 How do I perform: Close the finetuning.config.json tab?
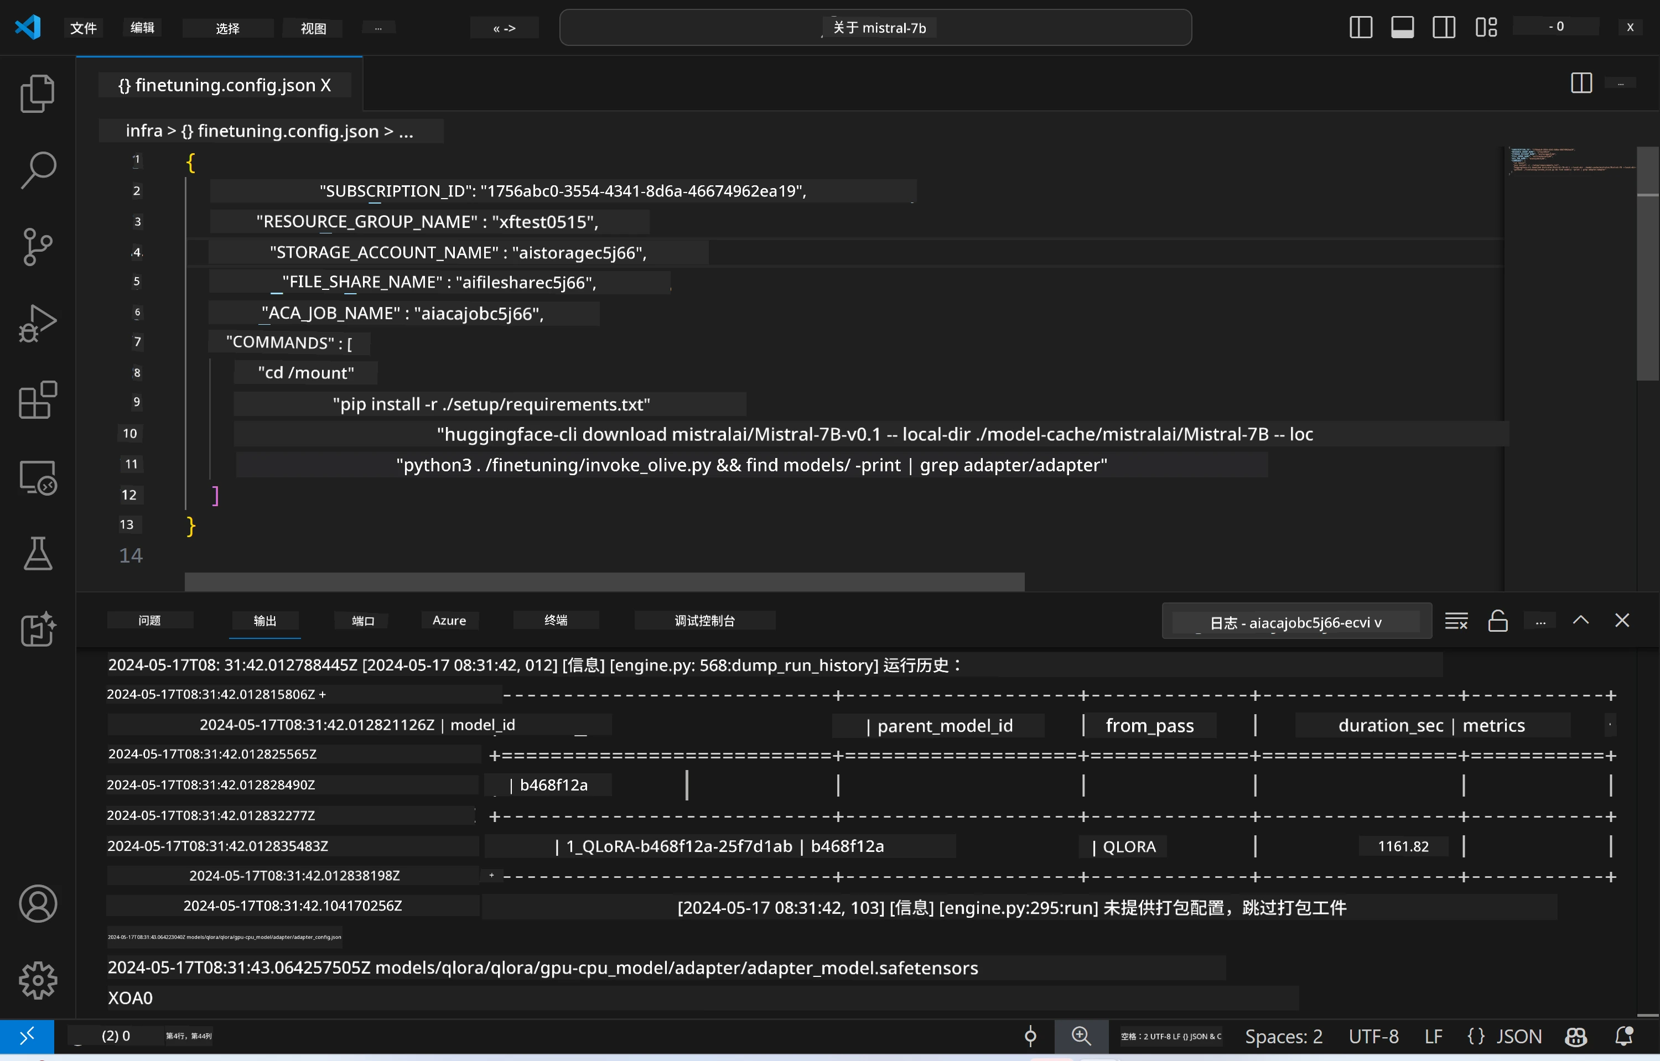[x=325, y=85]
